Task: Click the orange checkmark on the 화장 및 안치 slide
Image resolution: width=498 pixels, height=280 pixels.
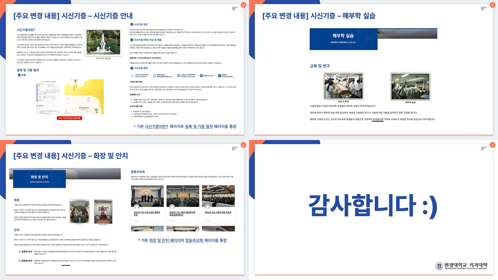Action: tap(243, 145)
